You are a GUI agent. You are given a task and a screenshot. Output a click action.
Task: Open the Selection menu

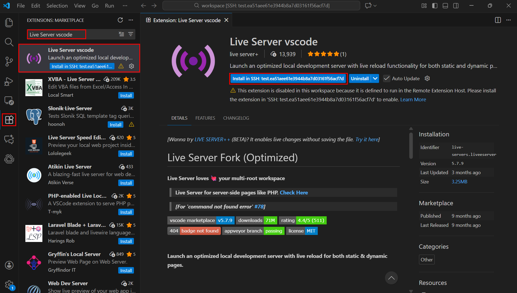(x=57, y=6)
